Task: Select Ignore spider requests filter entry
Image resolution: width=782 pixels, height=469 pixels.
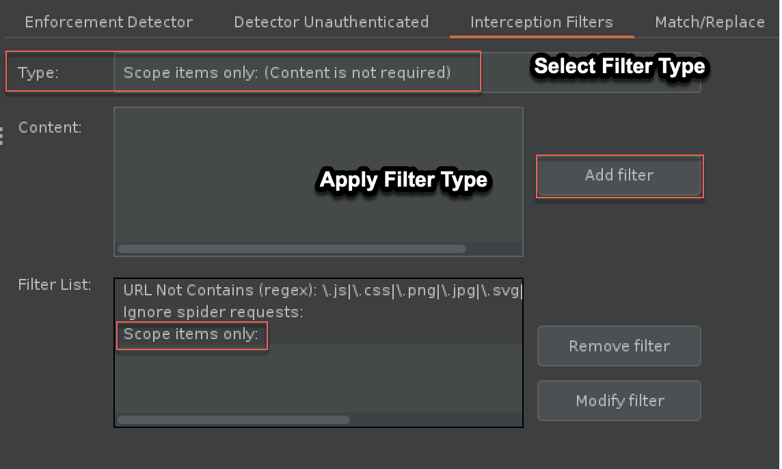Action: (x=213, y=312)
